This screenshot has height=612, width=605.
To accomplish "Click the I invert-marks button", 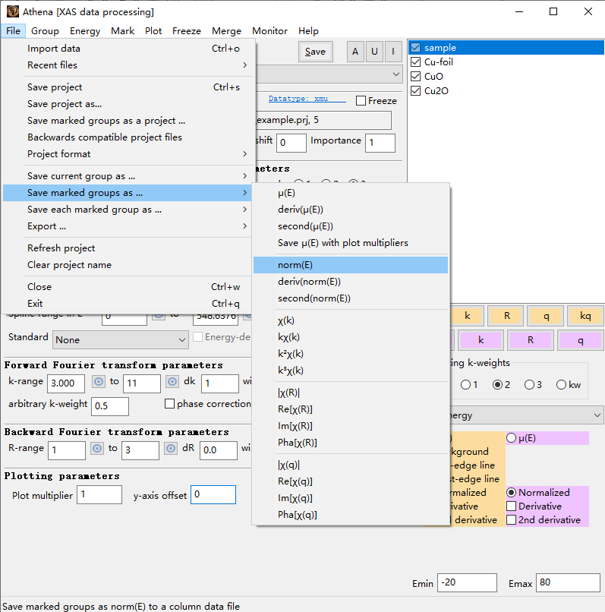I will [393, 52].
